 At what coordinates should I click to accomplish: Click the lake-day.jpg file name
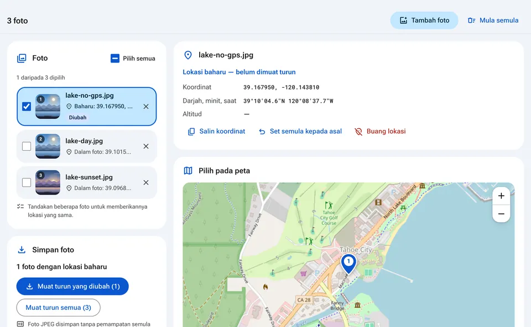coord(84,141)
